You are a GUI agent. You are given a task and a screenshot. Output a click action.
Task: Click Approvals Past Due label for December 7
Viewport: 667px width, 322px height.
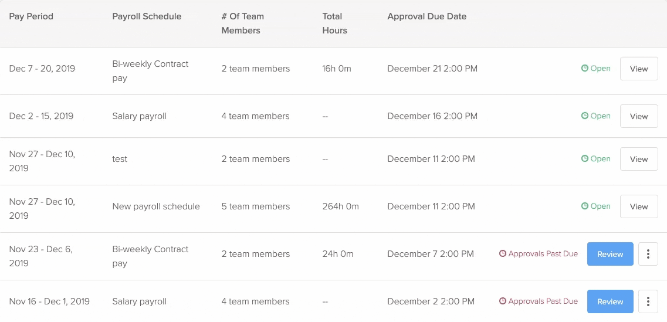(543, 254)
